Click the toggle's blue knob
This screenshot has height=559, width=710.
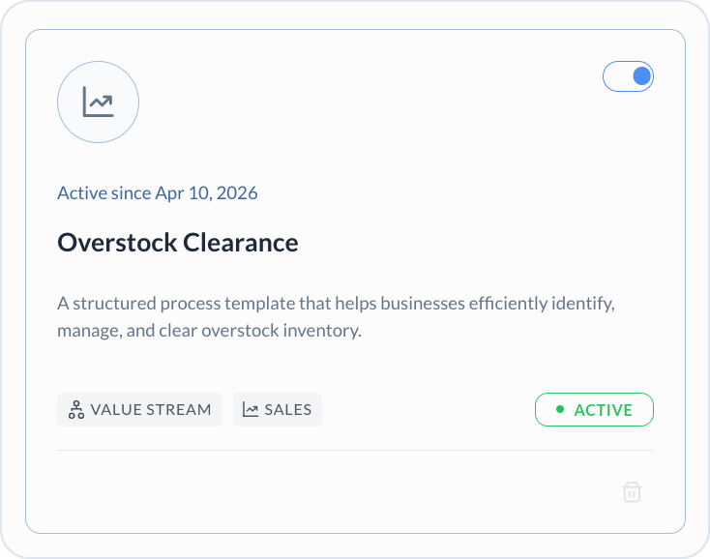(x=641, y=76)
